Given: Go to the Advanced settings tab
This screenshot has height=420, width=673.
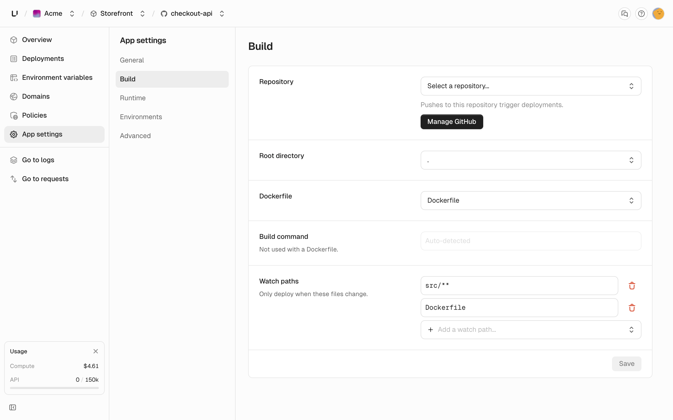Looking at the screenshot, I should [172, 136].
